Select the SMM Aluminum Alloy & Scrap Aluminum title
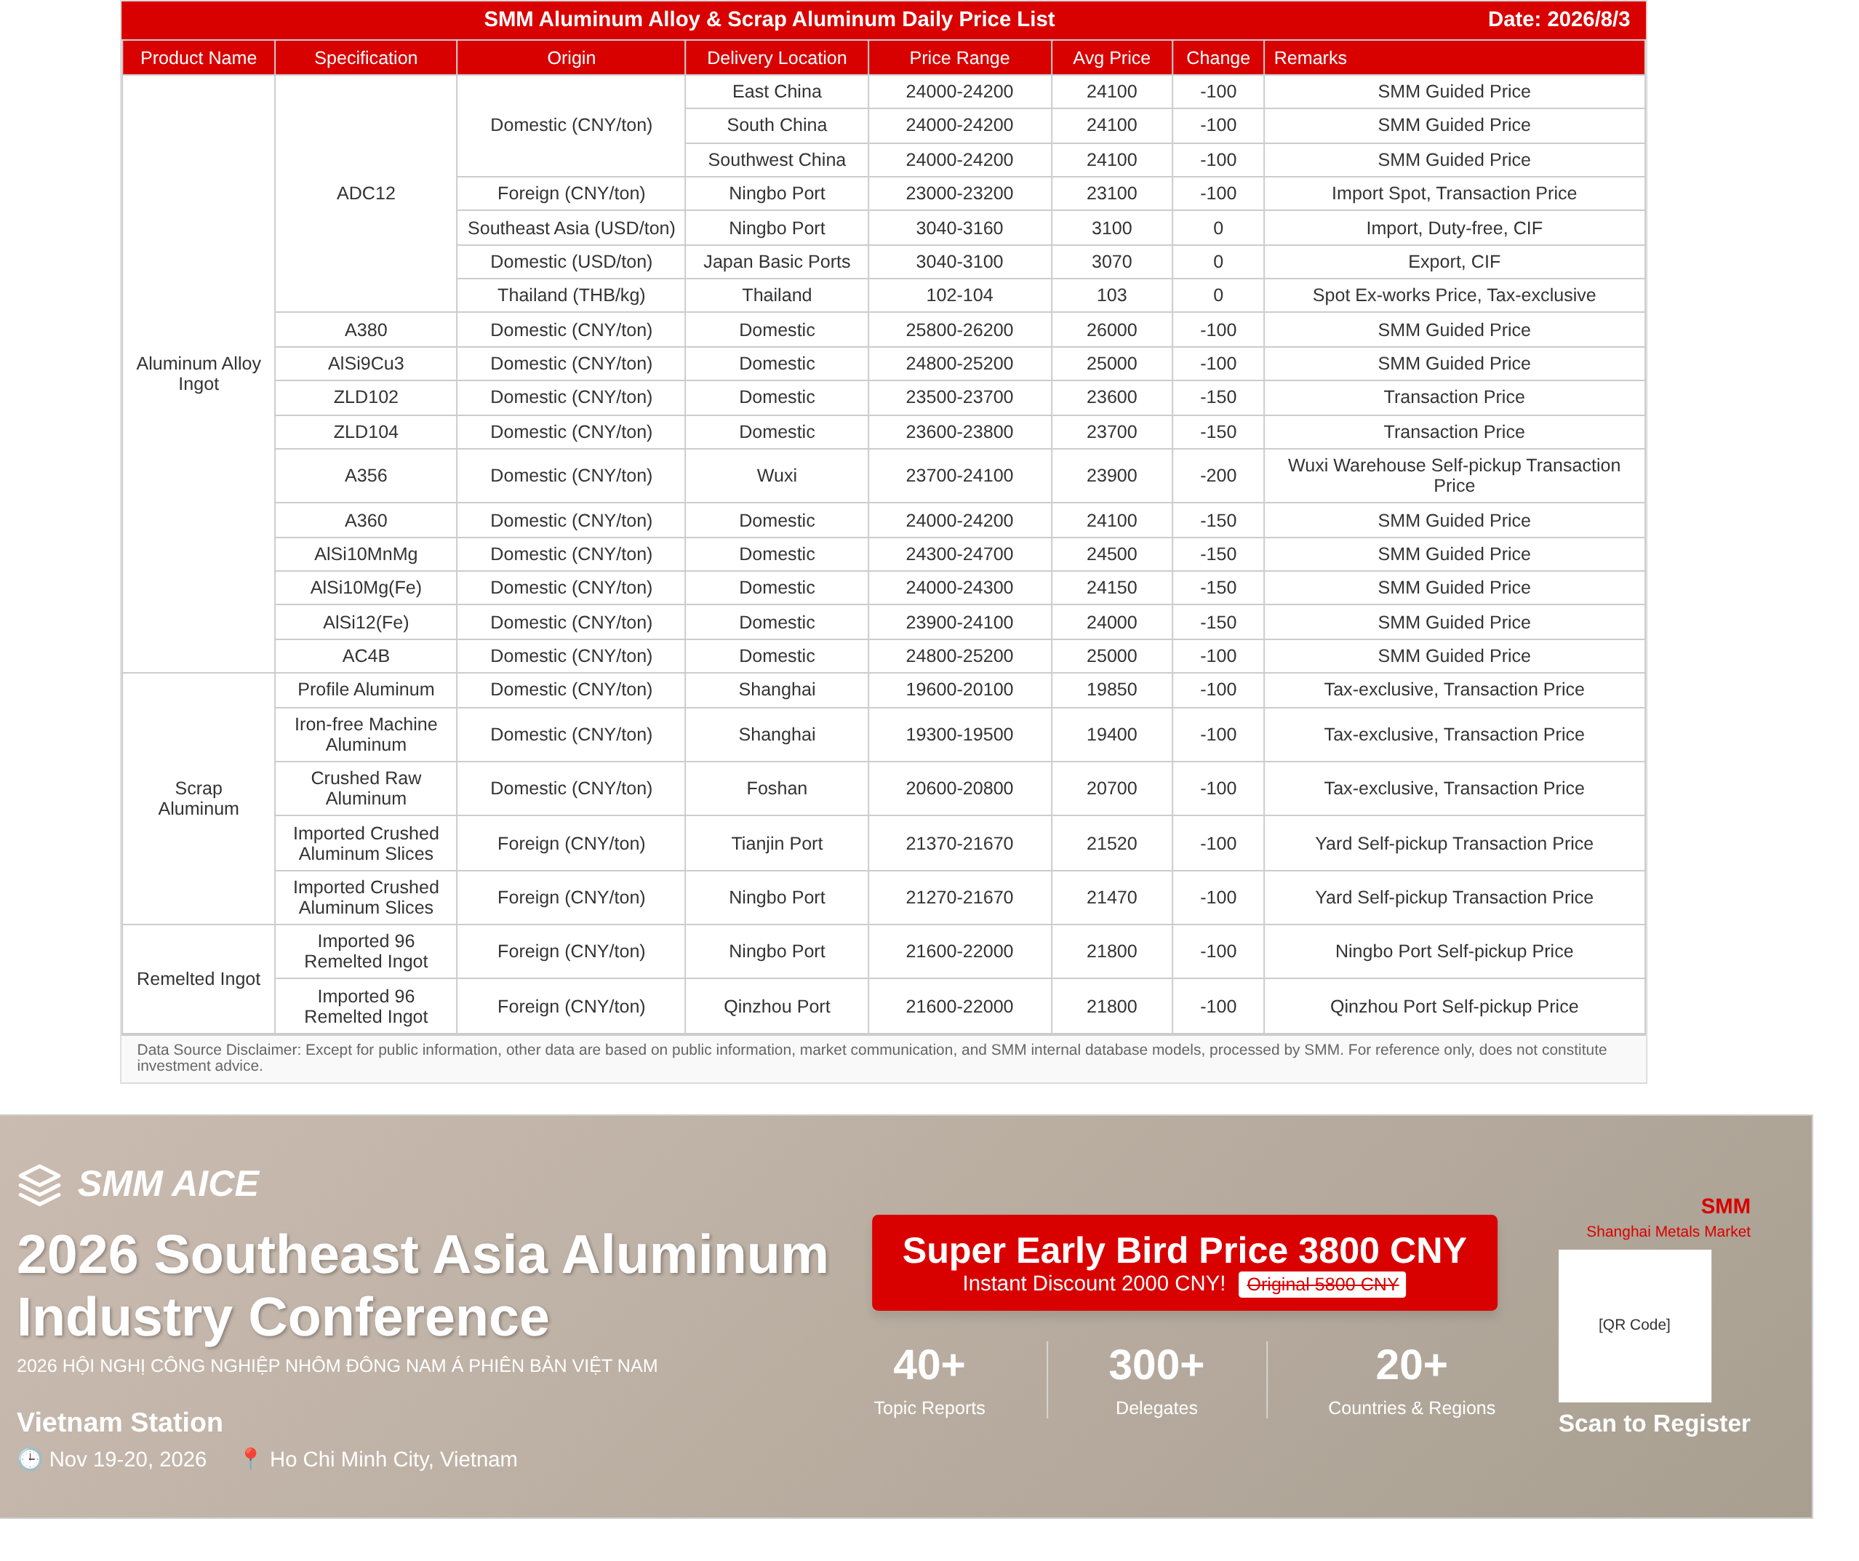 [x=768, y=20]
